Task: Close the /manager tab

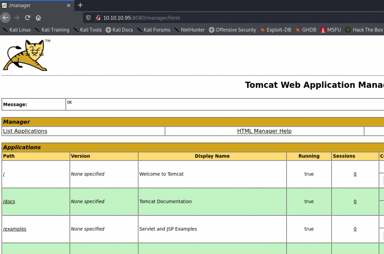Action: pyautogui.click(x=69, y=5)
